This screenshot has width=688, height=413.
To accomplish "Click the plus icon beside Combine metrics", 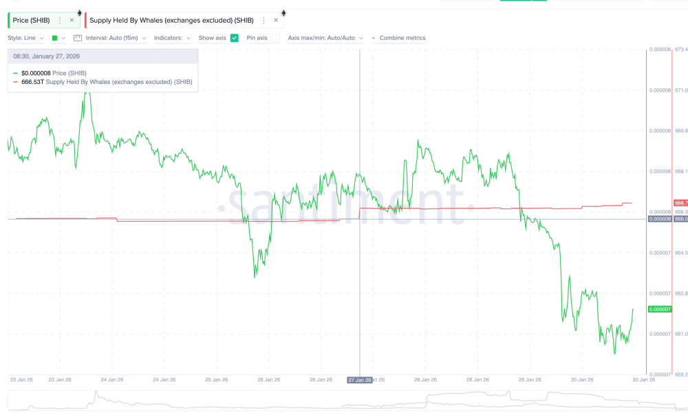I will [374, 38].
